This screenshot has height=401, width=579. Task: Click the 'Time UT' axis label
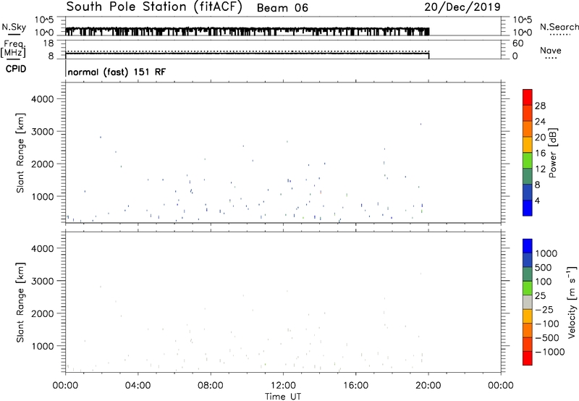(x=283, y=397)
